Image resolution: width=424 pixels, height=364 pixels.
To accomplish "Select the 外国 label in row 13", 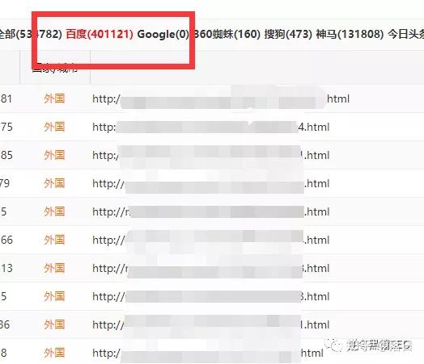I will [54, 268].
